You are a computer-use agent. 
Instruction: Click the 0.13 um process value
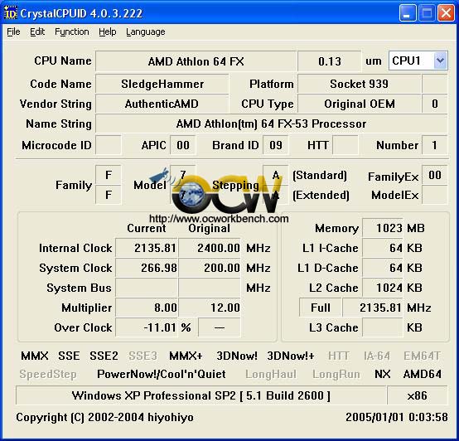[x=329, y=61]
